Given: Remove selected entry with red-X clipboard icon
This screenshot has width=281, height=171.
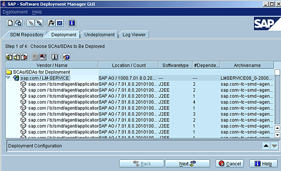Looking at the screenshot, I should tap(24, 57).
